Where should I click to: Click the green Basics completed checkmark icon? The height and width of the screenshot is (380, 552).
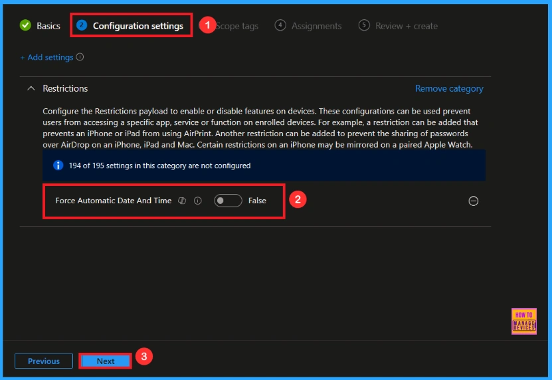[x=25, y=25]
